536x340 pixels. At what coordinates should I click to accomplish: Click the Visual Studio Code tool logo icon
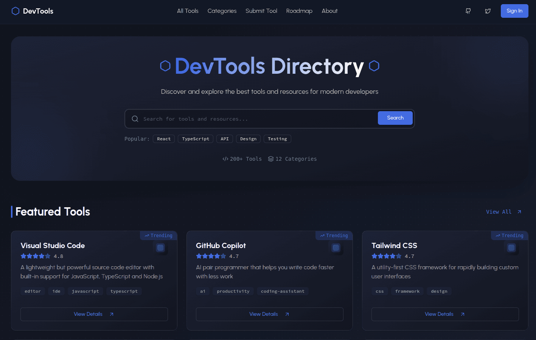(x=160, y=248)
